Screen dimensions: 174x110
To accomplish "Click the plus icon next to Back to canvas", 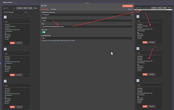I will 15,3.
